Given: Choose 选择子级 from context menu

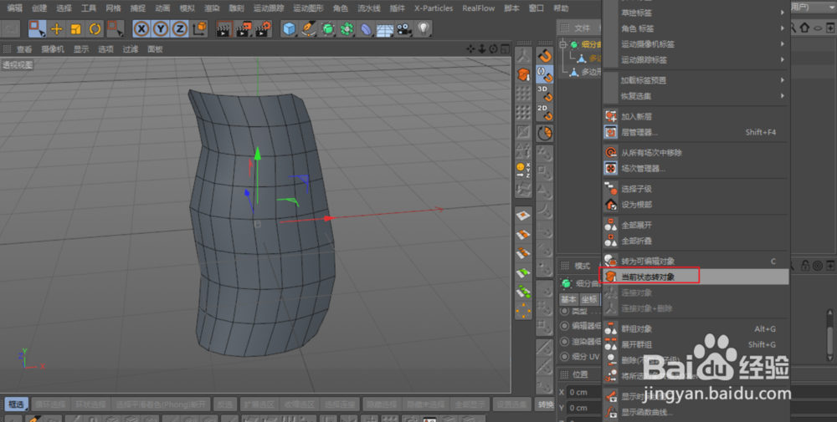Looking at the screenshot, I should pyautogui.click(x=696, y=189).
